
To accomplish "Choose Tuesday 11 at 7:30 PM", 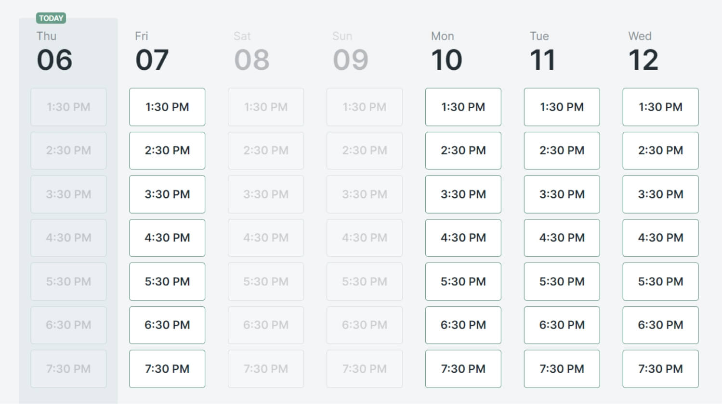I will pos(562,369).
